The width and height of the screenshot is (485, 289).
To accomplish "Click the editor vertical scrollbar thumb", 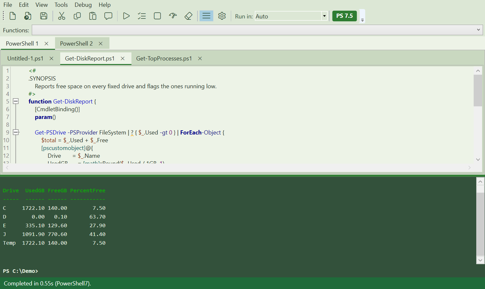I will [478, 91].
